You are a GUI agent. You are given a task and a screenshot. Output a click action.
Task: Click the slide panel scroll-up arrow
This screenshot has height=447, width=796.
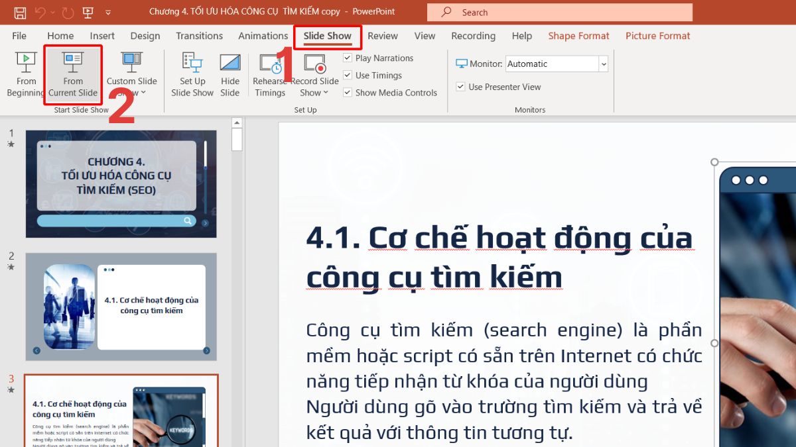click(237, 123)
